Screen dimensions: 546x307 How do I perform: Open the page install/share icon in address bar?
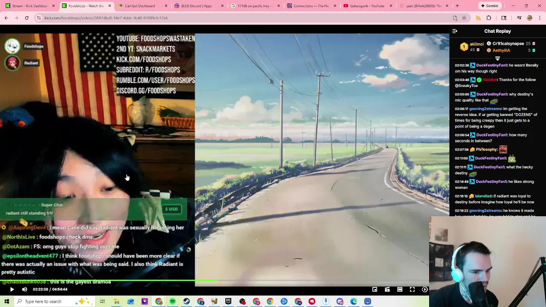click(455, 18)
